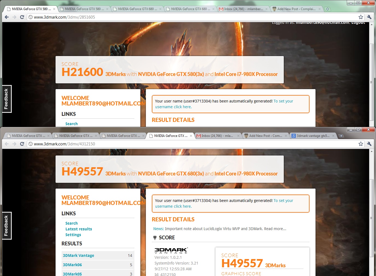Open a new tab in the lower Chrome window
The height and width of the screenshot is (276, 376).
coord(341,136)
